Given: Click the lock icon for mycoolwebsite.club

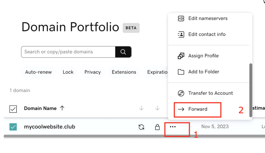Looking at the screenshot, I should click(157, 127).
